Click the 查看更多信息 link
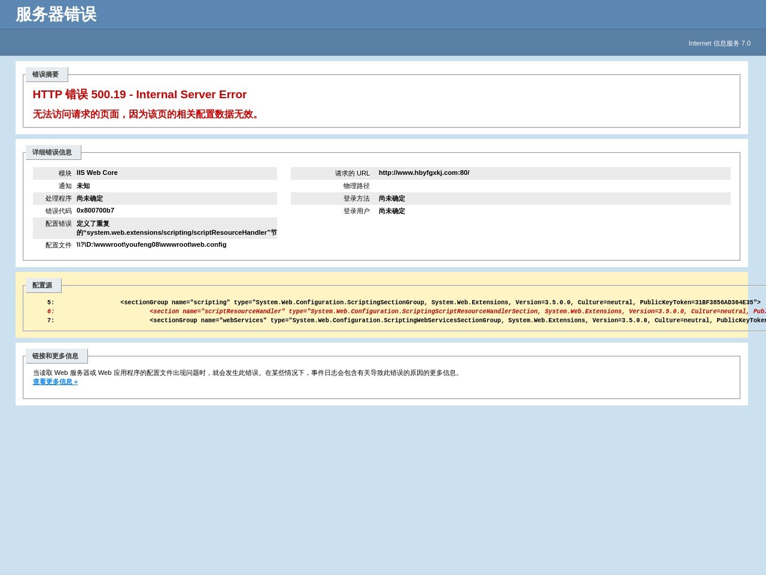This screenshot has height=575, width=766. pyautogui.click(x=55, y=382)
